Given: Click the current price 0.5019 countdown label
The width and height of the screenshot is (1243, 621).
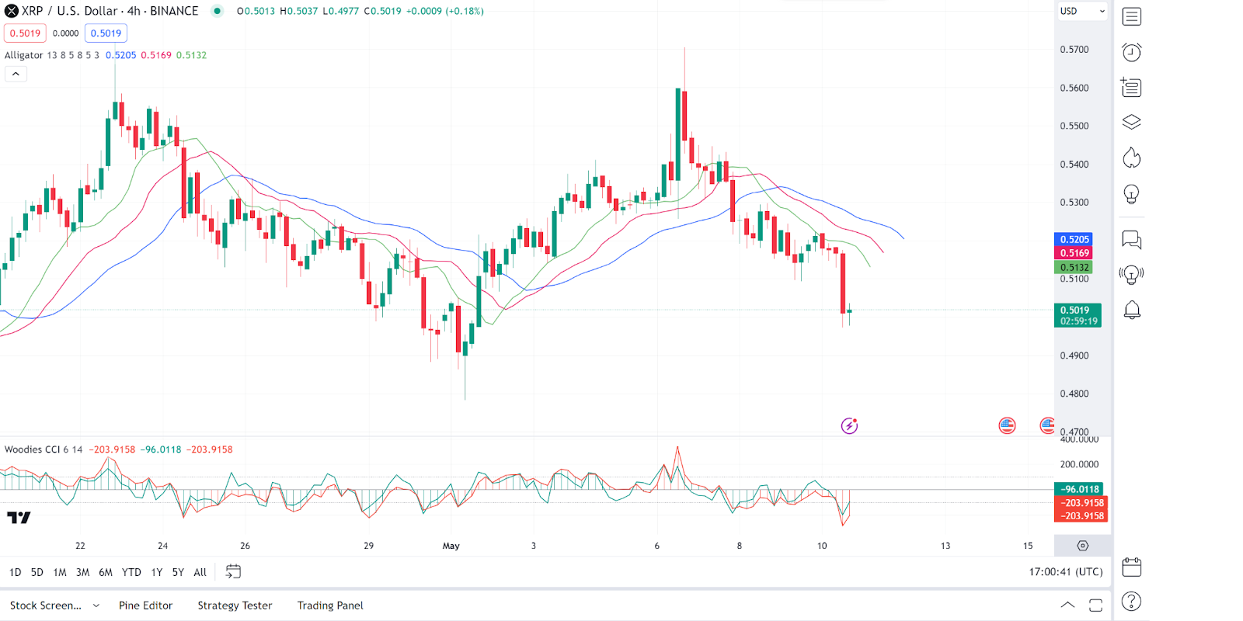Looking at the screenshot, I should click(1078, 315).
